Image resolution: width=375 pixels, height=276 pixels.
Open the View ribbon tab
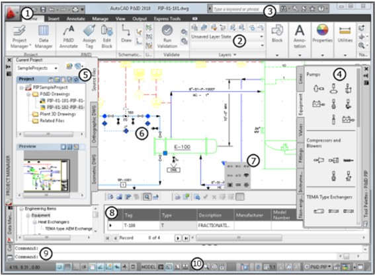point(120,18)
